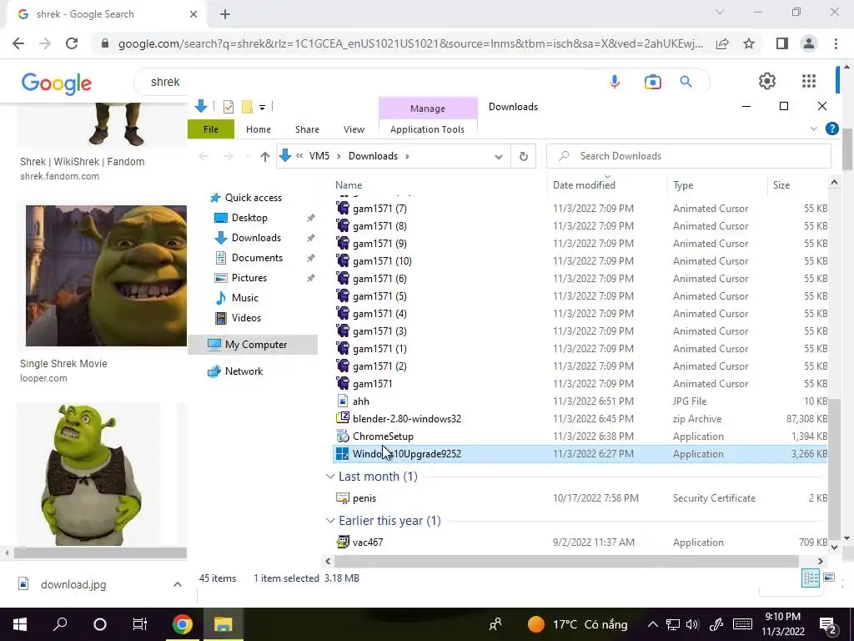Click Properties icon in Explorer quick access toolbar
The width and height of the screenshot is (854, 641).
tap(229, 107)
